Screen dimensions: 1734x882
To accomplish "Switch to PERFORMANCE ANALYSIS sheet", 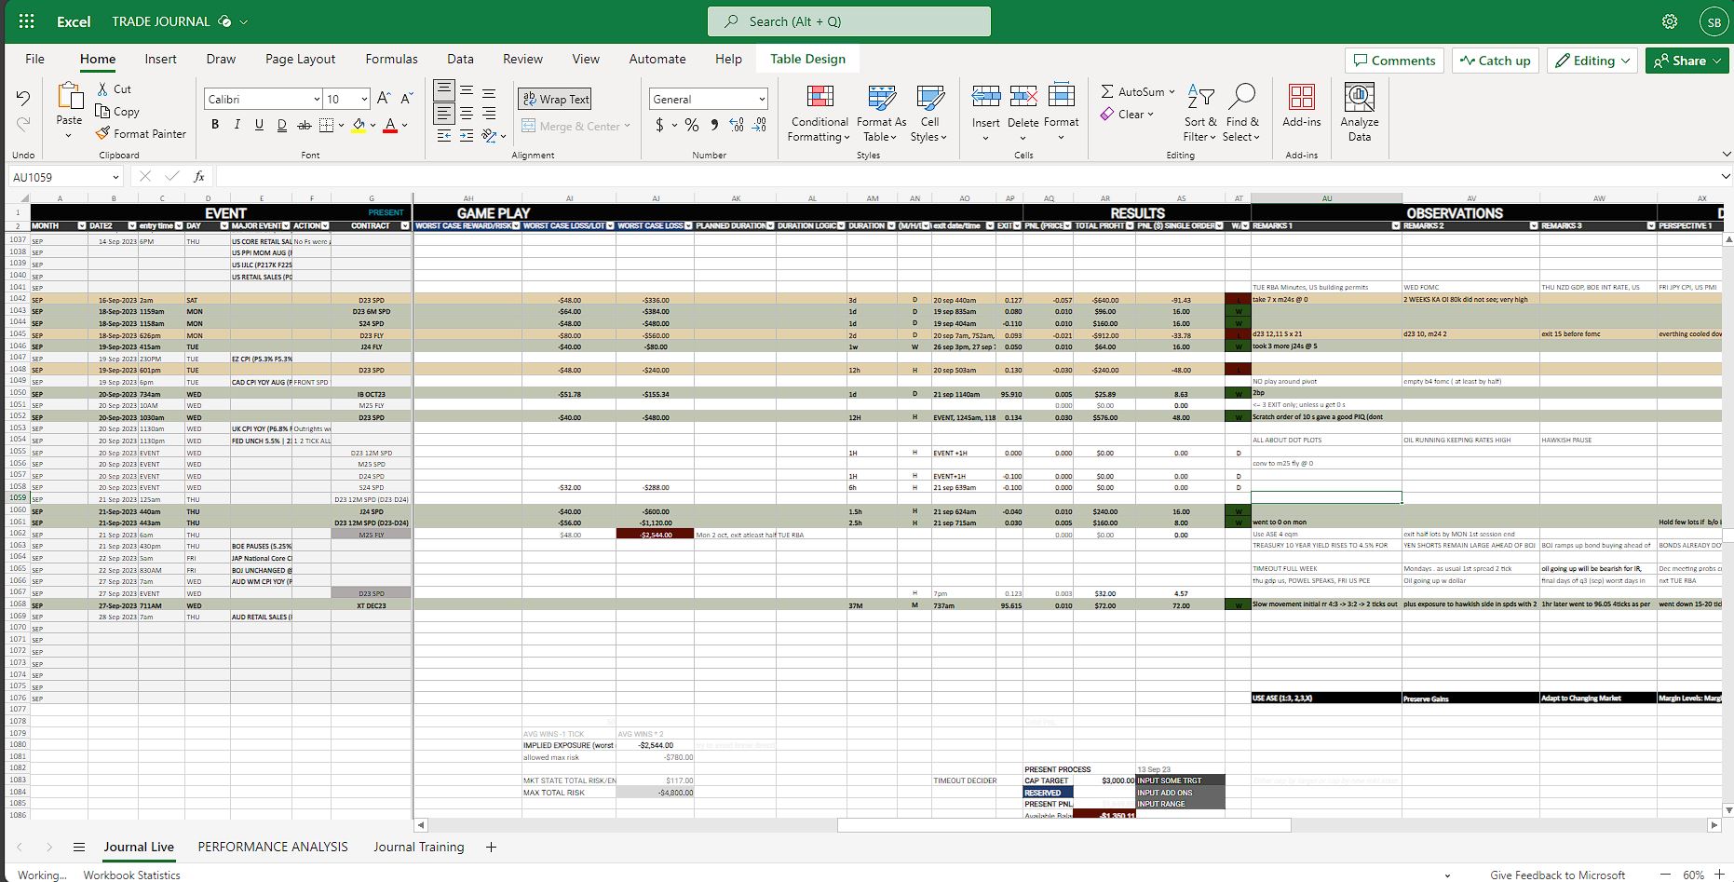I will pyautogui.click(x=273, y=847).
